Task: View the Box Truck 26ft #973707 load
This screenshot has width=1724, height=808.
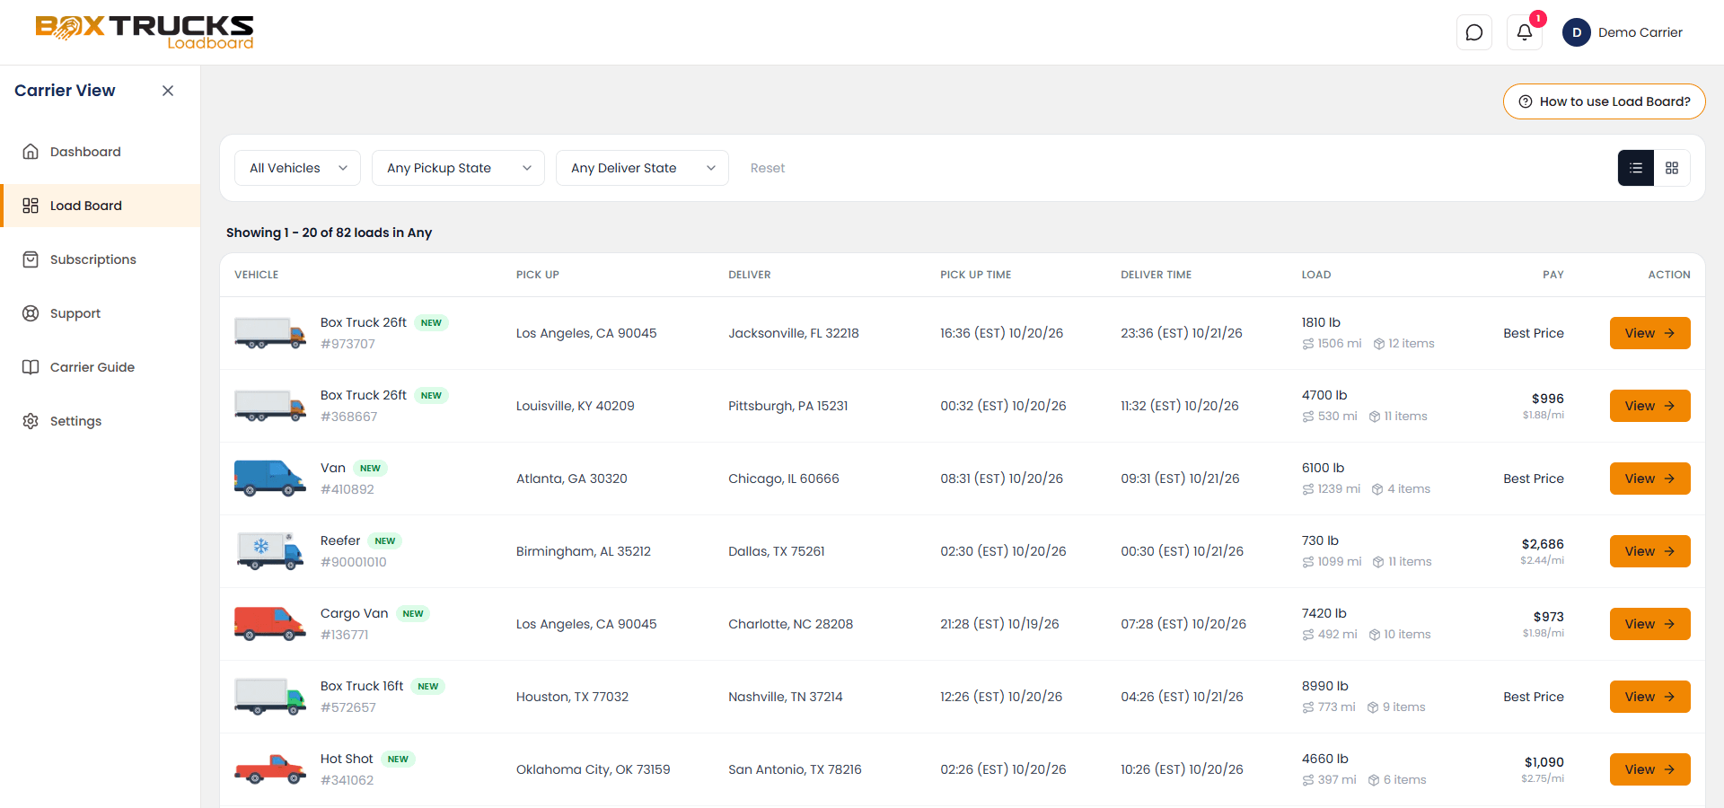Action: pos(1650,333)
